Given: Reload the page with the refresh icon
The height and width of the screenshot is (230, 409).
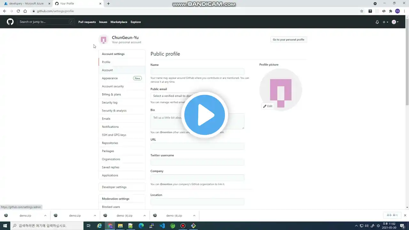Looking at the screenshot, I should 18,11.
